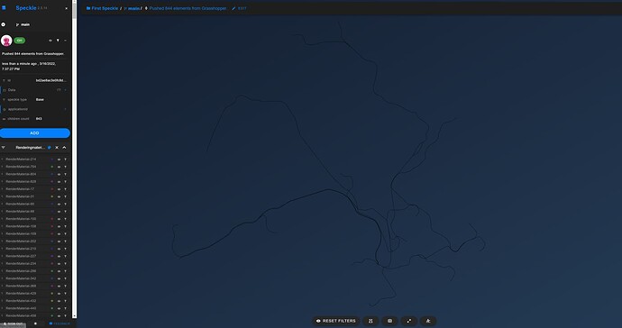
Task: Click the section box icon in the bottom toolbar
Action: [x=389, y=321]
